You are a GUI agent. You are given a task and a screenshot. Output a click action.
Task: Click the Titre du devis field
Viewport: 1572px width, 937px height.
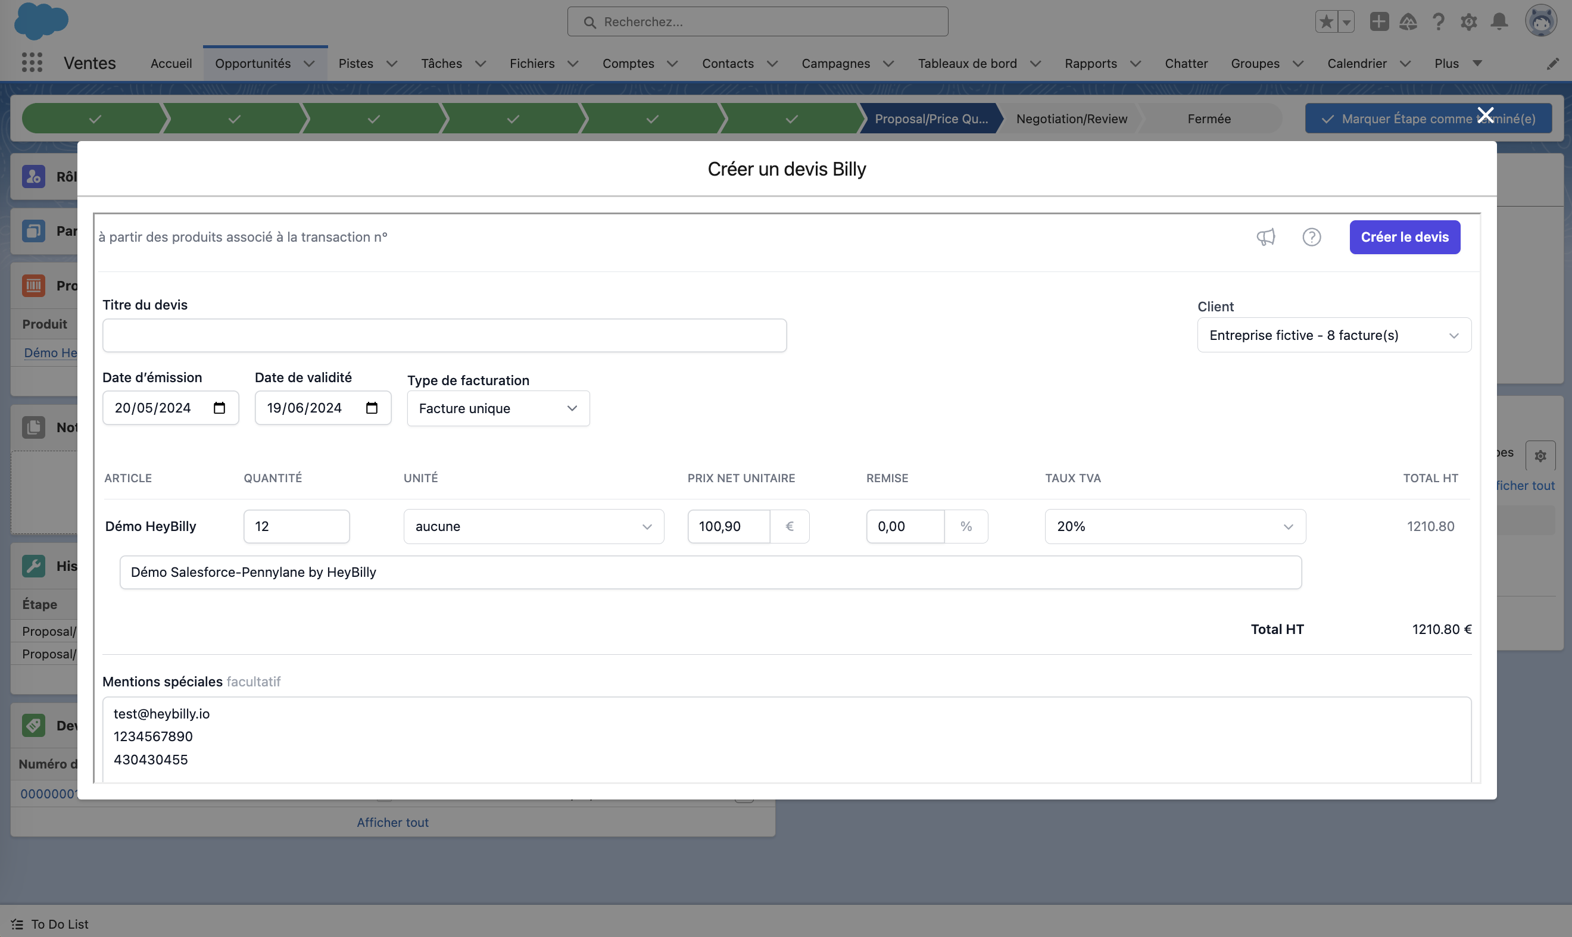[x=444, y=335]
